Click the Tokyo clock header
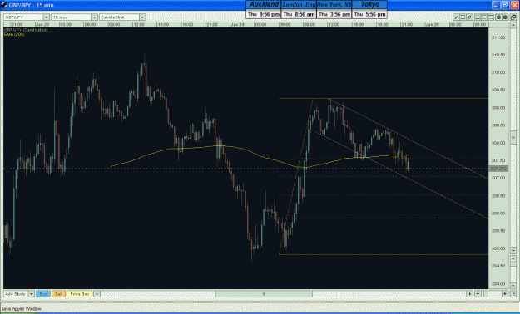Image resolution: width=520 pixels, height=314 pixels. (x=369, y=5)
